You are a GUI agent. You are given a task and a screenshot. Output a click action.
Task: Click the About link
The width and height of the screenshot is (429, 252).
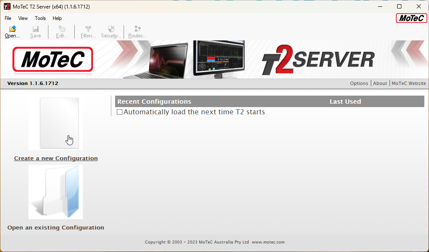[380, 83]
